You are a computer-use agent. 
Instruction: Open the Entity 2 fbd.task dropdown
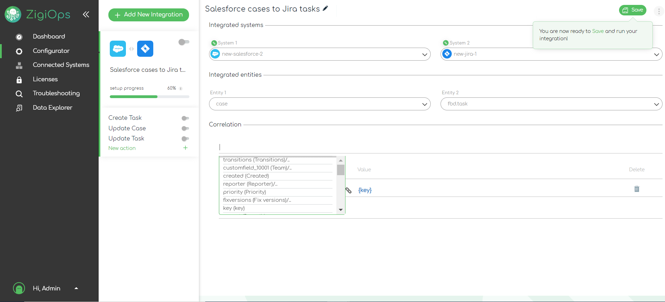click(551, 104)
